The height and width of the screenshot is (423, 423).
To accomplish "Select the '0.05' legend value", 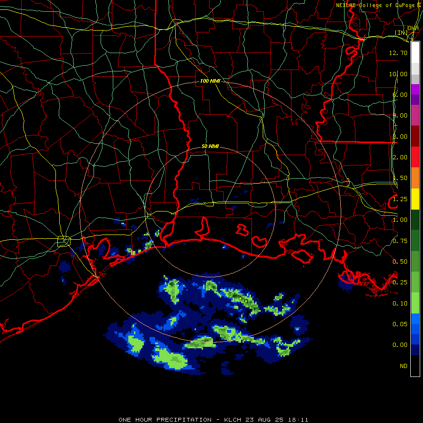I will (x=400, y=324).
